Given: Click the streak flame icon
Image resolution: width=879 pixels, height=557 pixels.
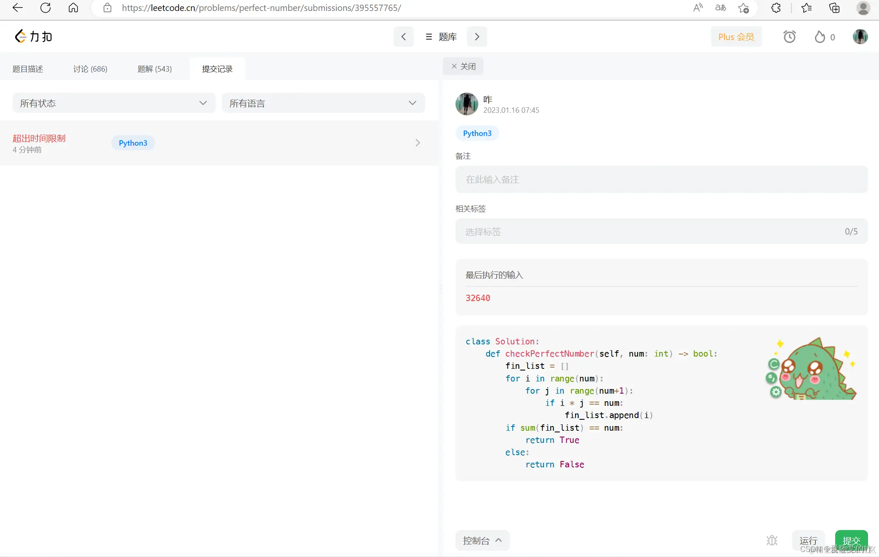Looking at the screenshot, I should [x=820, y=37].
